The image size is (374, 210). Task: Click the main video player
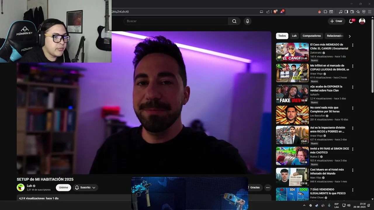[144, 103]
